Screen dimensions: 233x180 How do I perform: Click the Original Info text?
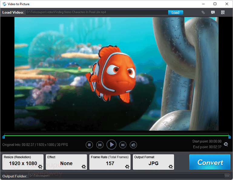[35, 145]
